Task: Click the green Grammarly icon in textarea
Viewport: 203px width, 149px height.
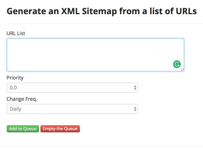Action: pyautogui.click(x=177, y=64)
